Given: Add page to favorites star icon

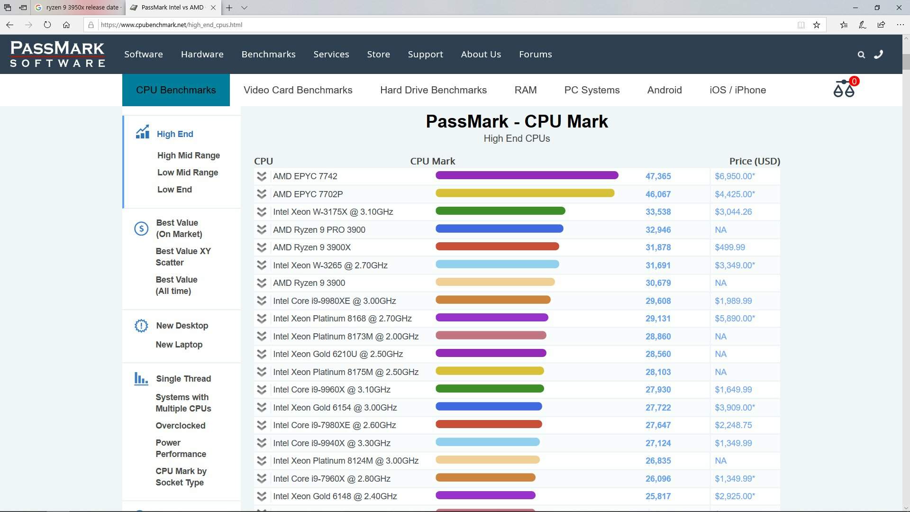Looking at the screenshot, I should click(x=816, y=25).
